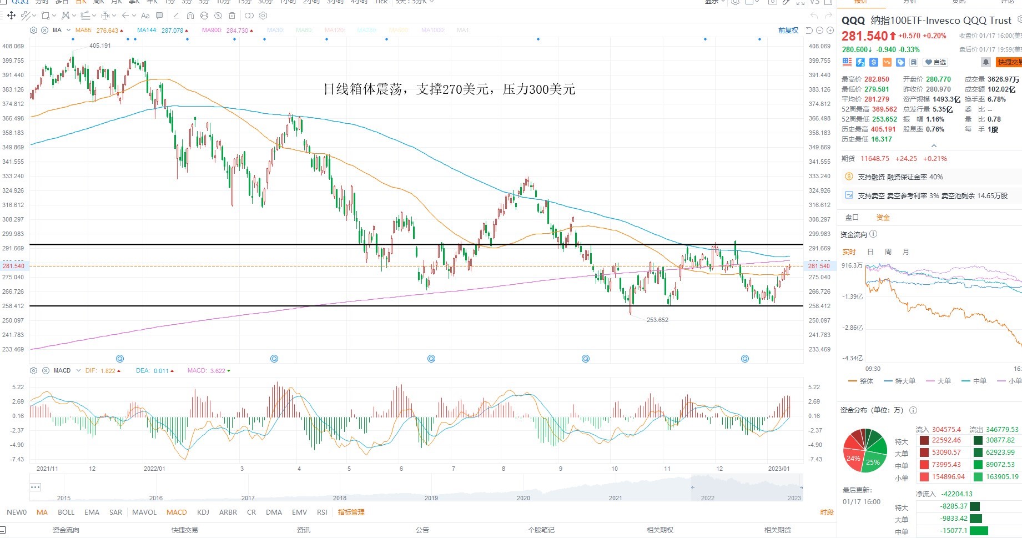Click the short-selling support icon
Screen dimensions: 1022x538
pyautogui.click(x=849, y=195)
